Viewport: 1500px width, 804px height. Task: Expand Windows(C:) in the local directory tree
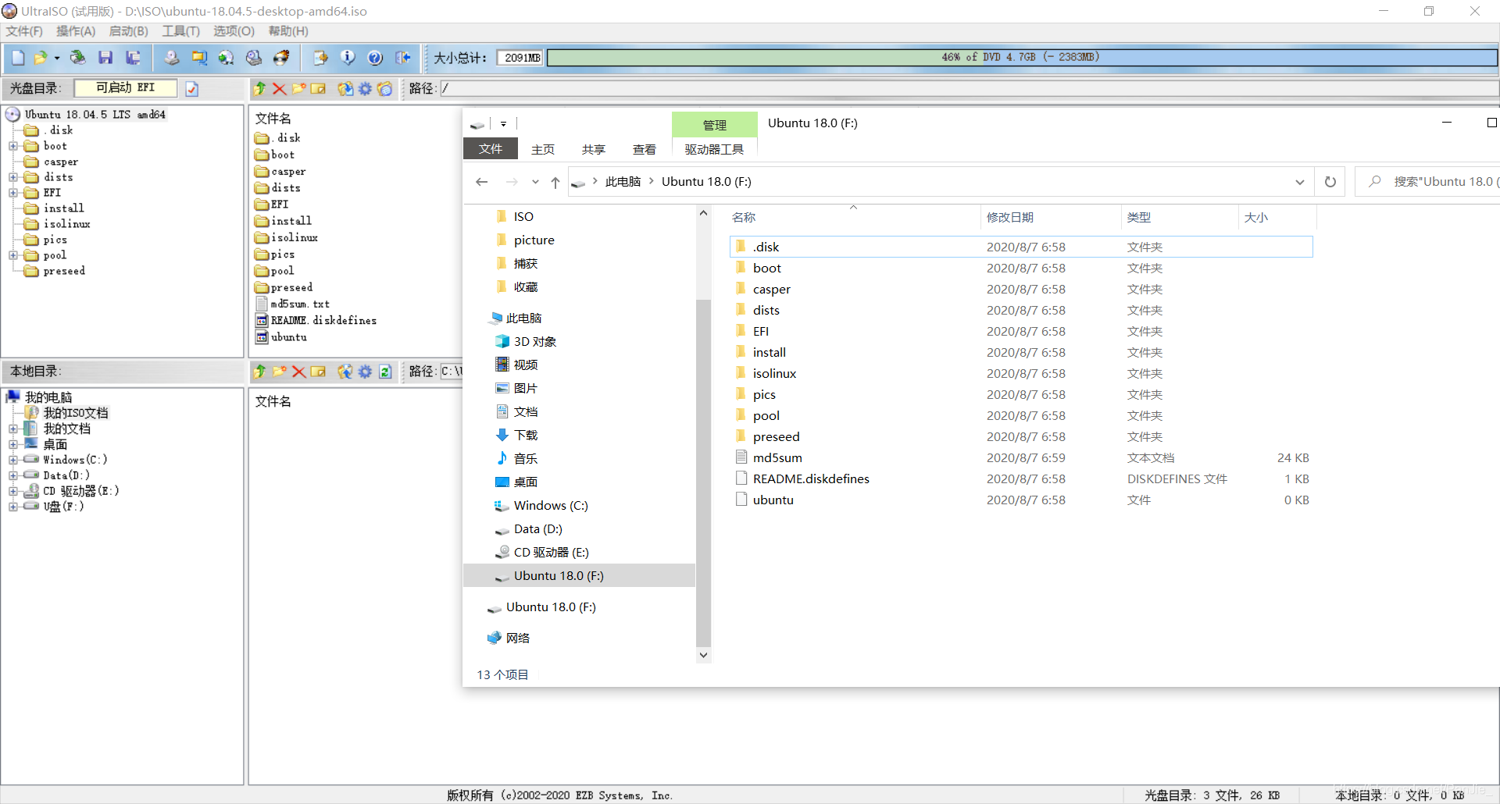coord(13,460)
